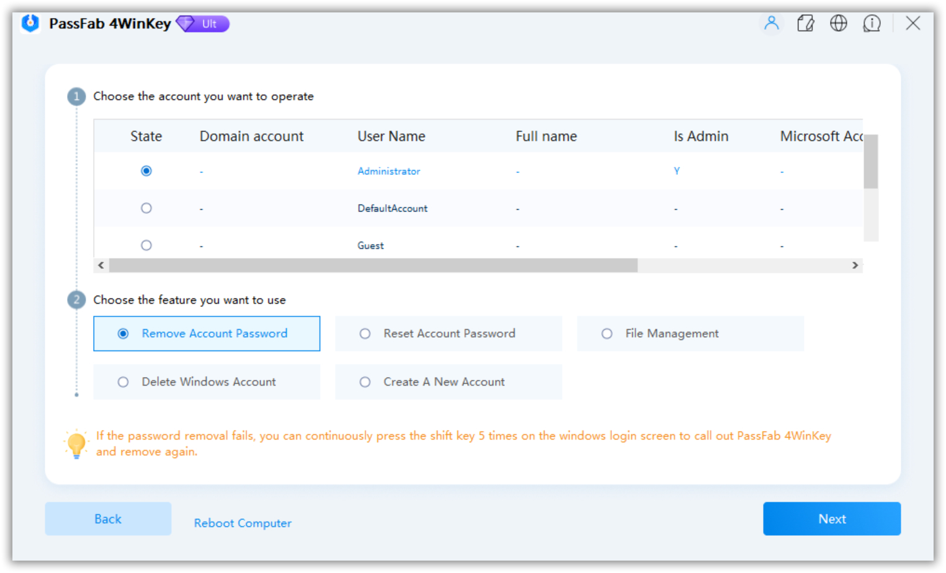Click the Next button
This screenshot has width=946, height=573.
[831, 518]
